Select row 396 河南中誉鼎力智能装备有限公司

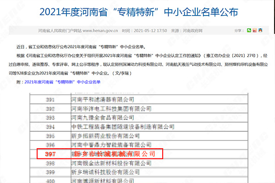pyautogui.click(x=108, y=145)
